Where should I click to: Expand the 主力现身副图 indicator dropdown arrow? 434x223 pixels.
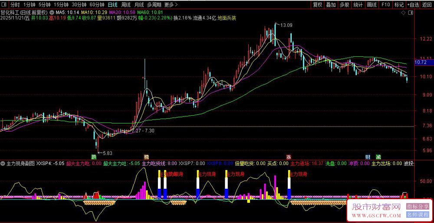3,164
